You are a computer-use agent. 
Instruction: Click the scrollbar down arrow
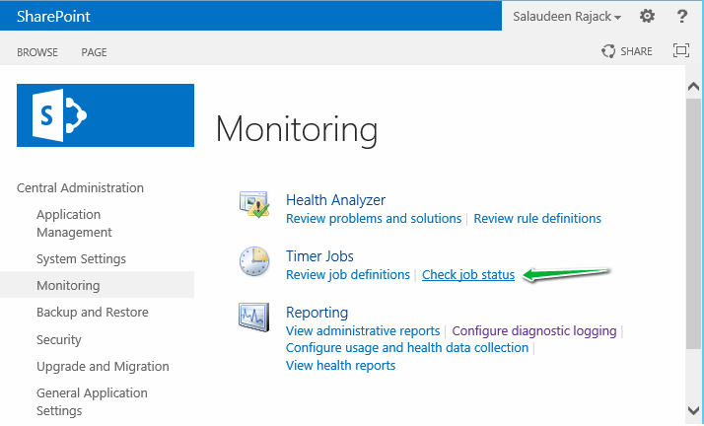[694, 410]
